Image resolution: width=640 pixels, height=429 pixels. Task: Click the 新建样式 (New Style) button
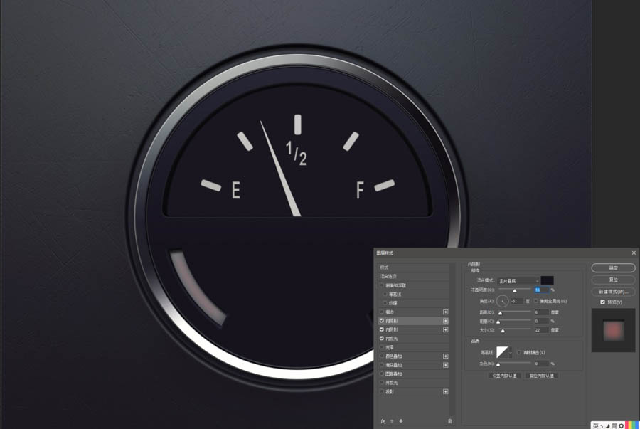coord(613,292)
